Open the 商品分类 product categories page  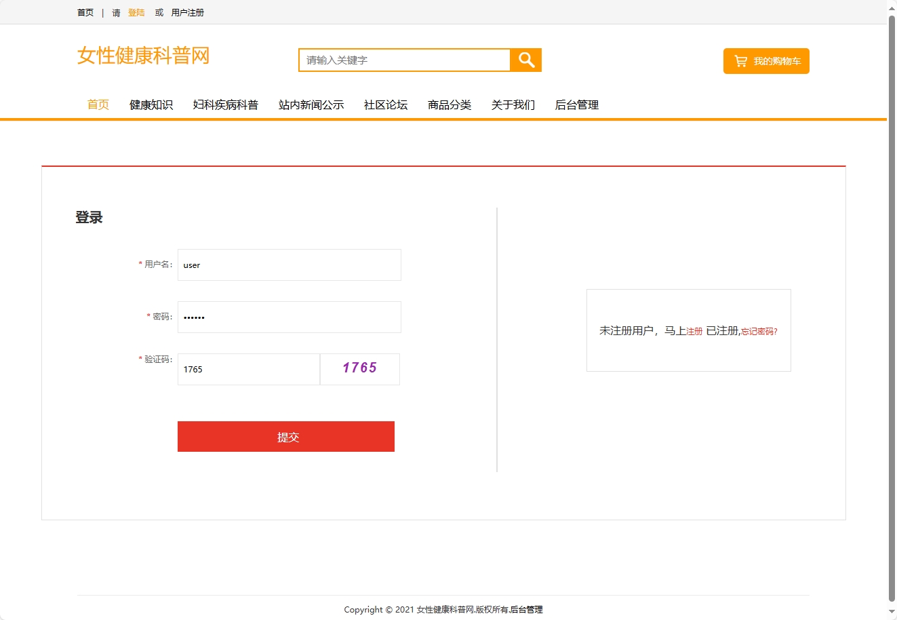(x=449, y=104)
